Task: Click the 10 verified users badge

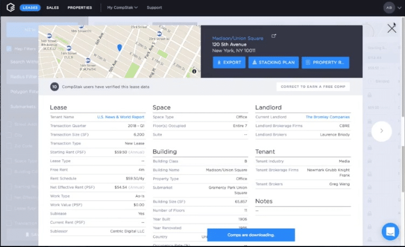Action: pos(54,87)
